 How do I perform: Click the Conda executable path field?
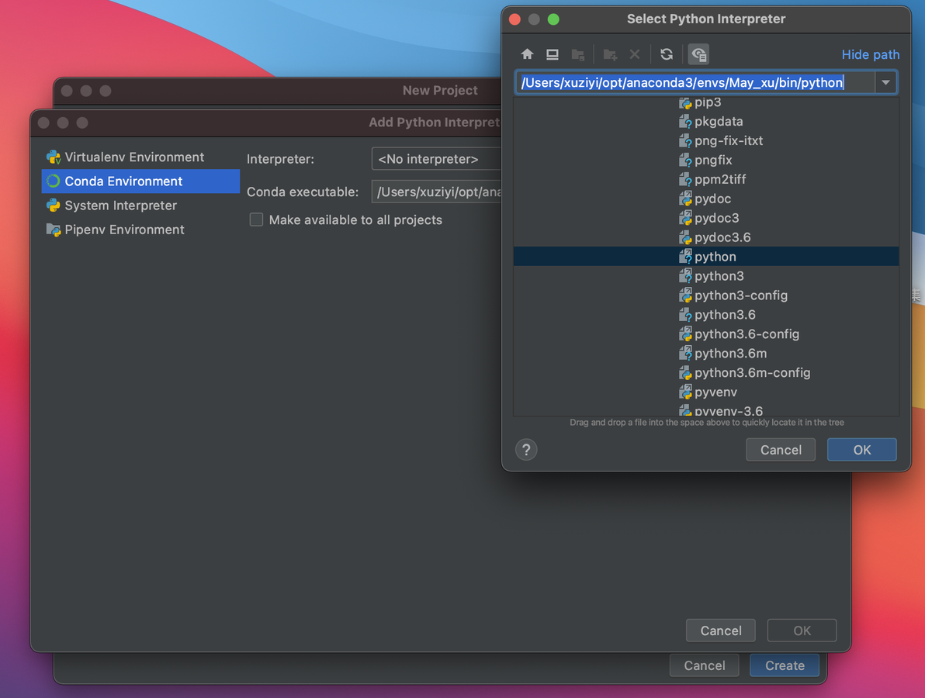(437, 192)
